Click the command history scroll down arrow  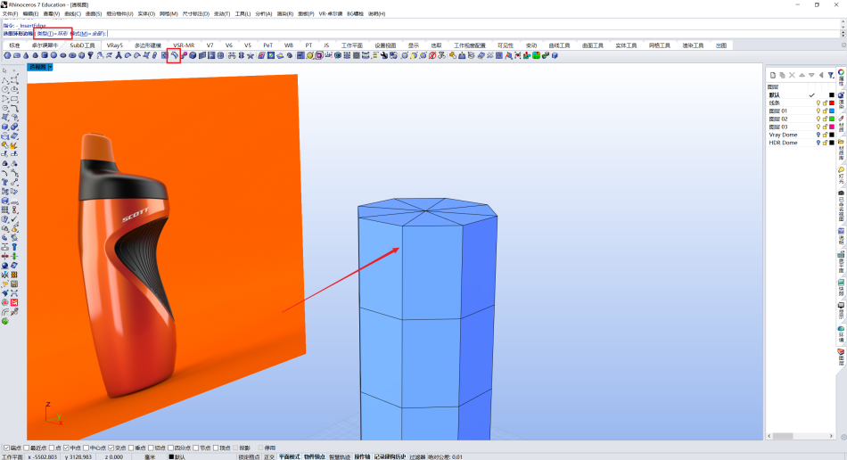point(843,26)
